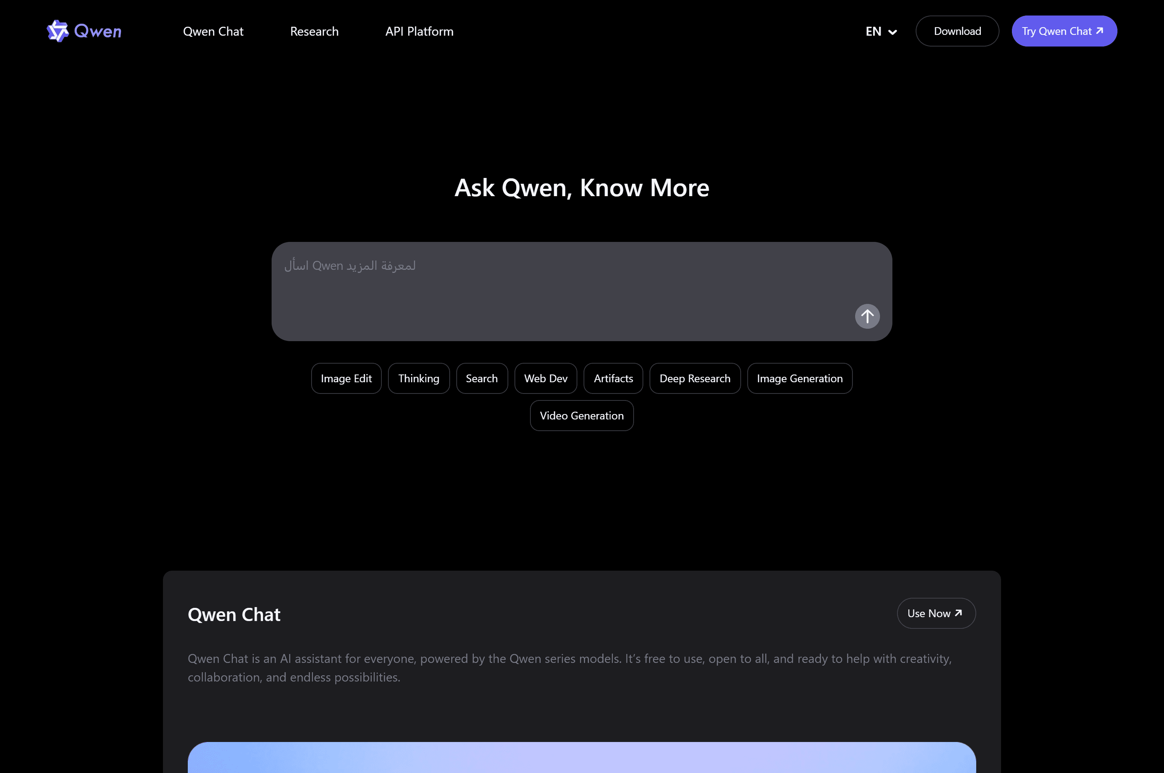
Task: Enable the Image Edit mode chip
Action: 346,378
